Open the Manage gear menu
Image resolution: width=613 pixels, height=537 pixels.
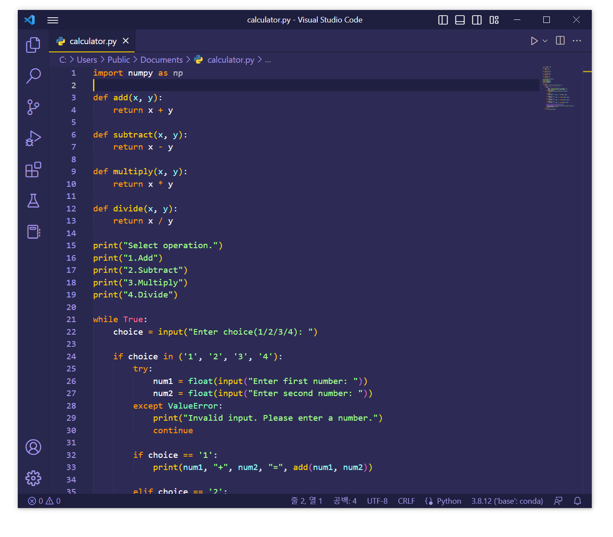33,478
